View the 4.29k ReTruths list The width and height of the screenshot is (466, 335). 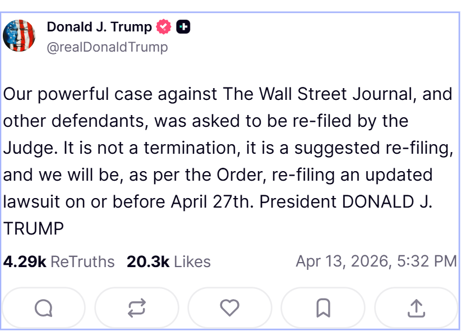59,261
